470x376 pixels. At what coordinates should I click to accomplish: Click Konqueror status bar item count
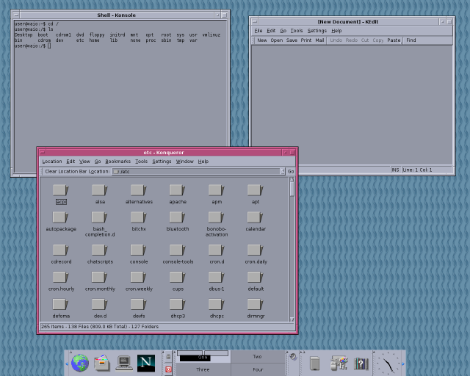tap(100, 327)
